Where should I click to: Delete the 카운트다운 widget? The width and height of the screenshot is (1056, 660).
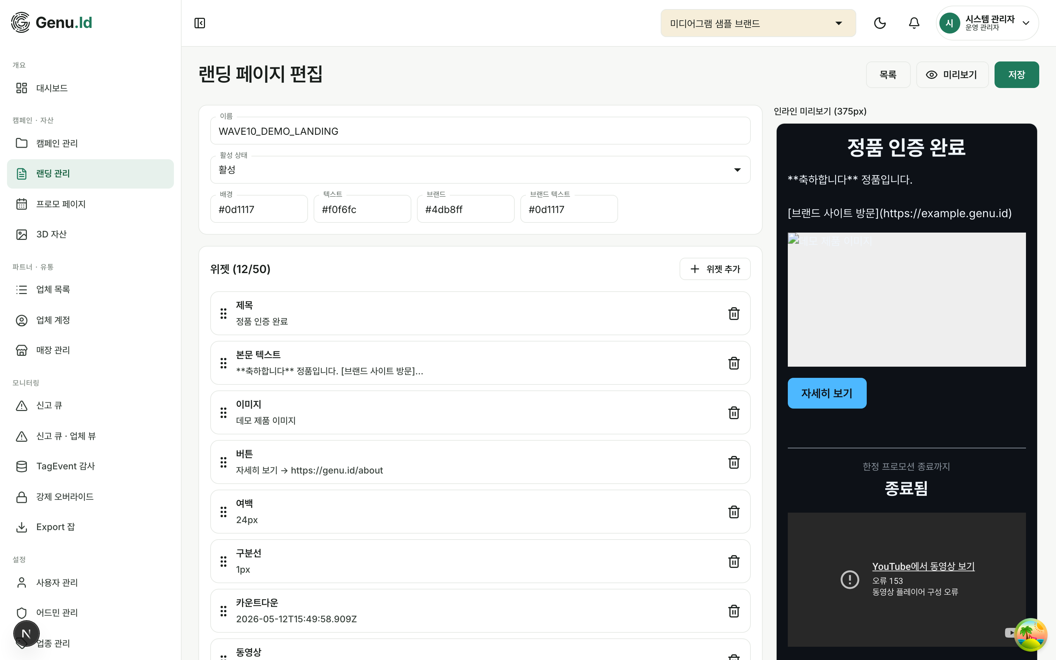coord(734,611)
